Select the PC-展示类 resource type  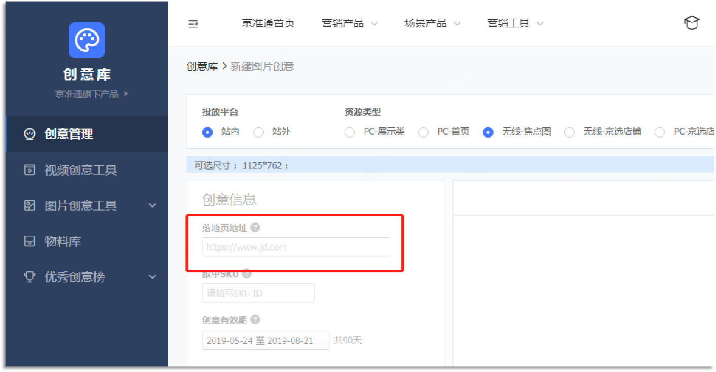(x=350, y=132)
